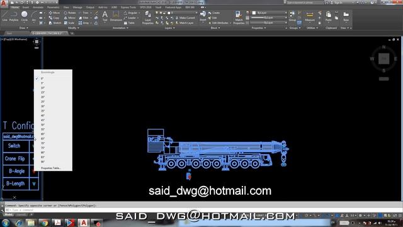Viewport: 403px width, 227px height.
Task: Open the ByLayer color dropdown
Action: [x=269, y=13]
